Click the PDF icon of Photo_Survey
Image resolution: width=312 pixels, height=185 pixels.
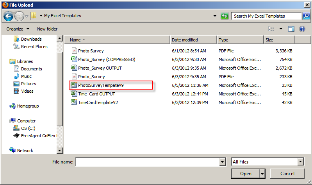tap(74, 76)
